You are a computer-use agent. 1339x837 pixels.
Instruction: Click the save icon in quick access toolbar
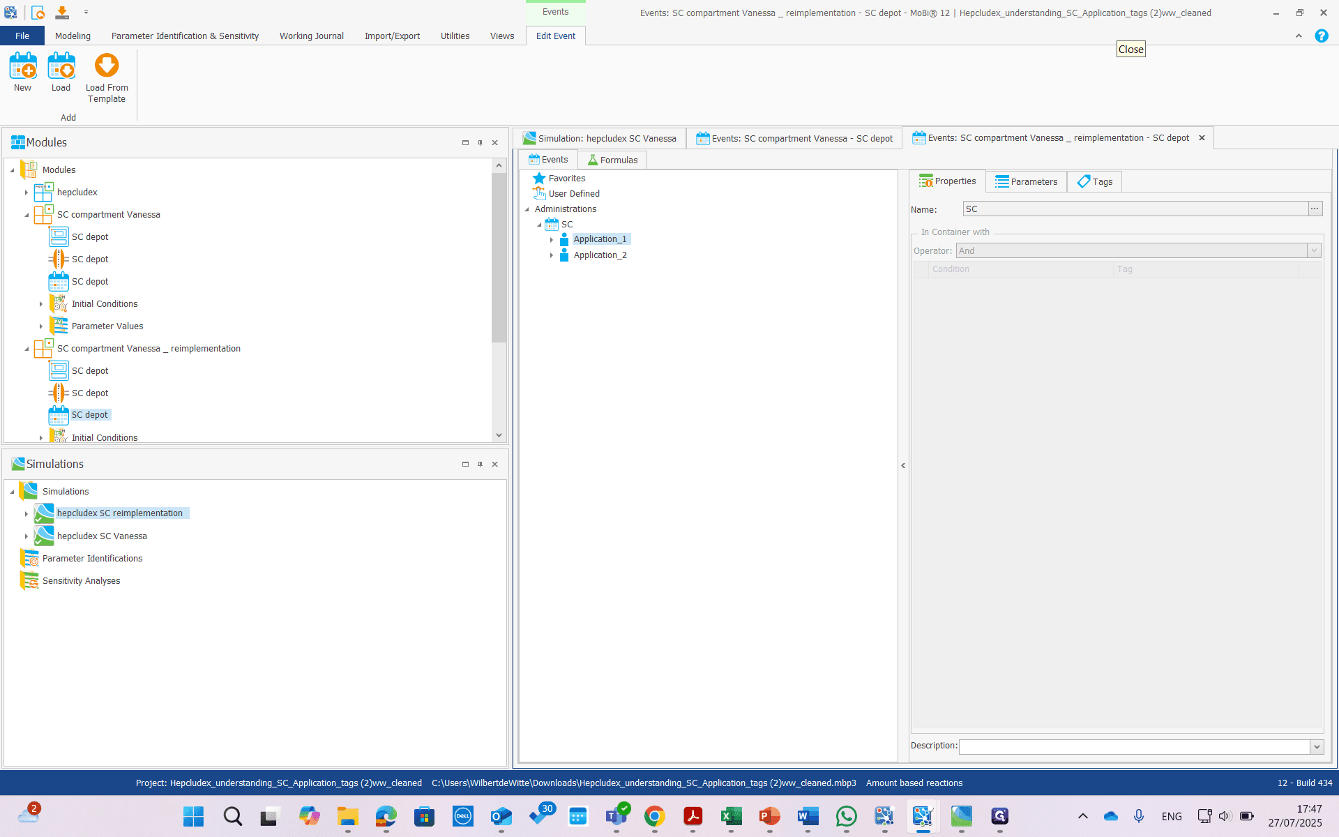pos(62,13)
